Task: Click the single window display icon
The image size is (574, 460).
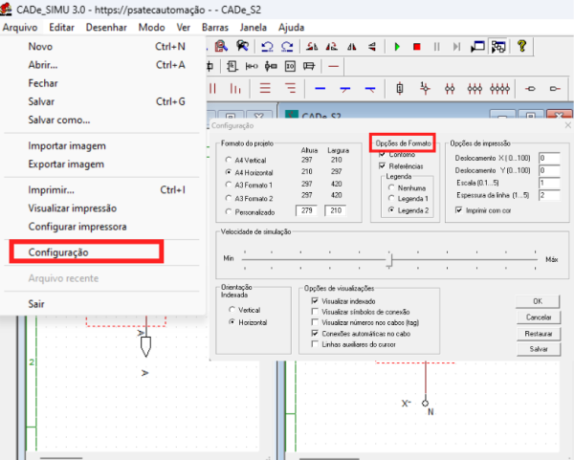Action: click(x=477, y=47)
